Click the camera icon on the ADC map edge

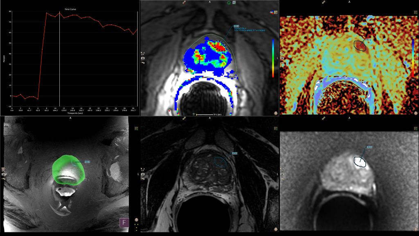pyautogui.click(x=282, y=58)
